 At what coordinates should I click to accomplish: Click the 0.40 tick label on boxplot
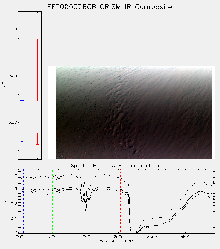(x=12, y=29)
